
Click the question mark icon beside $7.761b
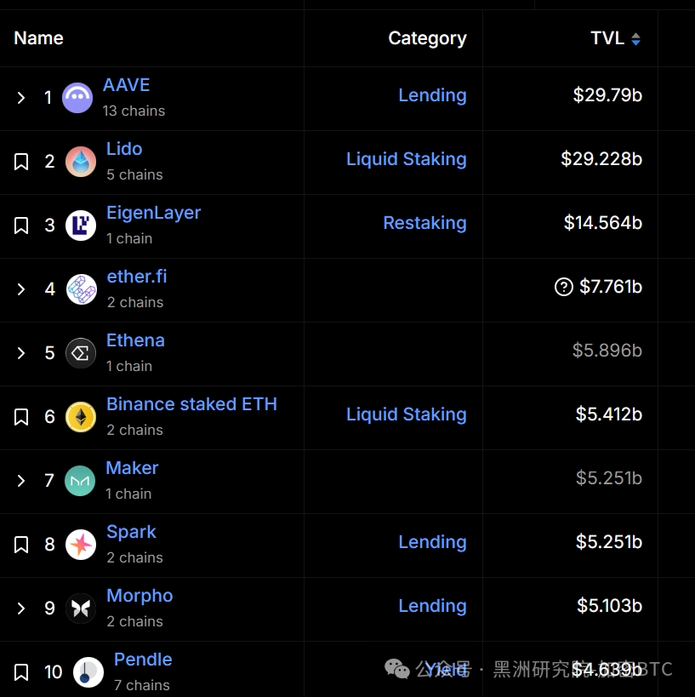coord(564,287)
